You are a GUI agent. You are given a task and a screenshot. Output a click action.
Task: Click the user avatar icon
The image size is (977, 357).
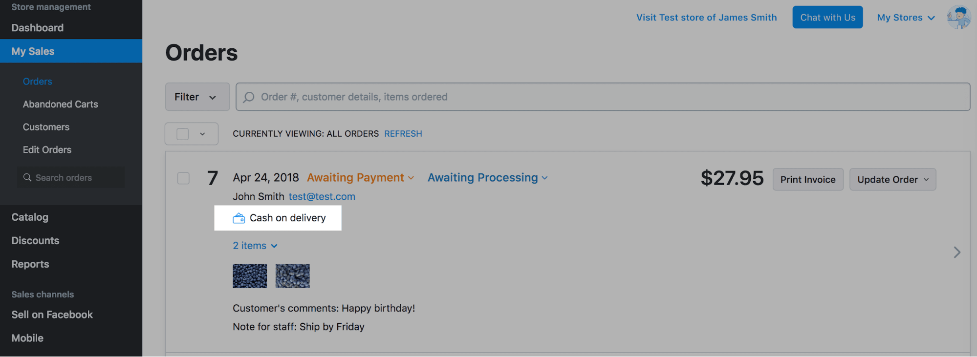click(958, 18)
